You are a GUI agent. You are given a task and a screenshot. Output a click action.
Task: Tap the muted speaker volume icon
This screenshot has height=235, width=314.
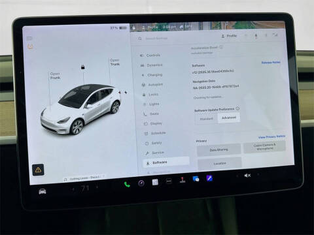pos(247,176)
